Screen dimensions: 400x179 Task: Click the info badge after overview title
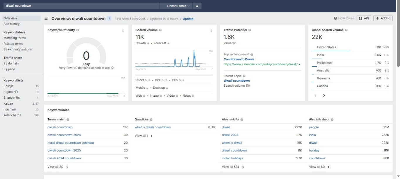pos(109,18)
